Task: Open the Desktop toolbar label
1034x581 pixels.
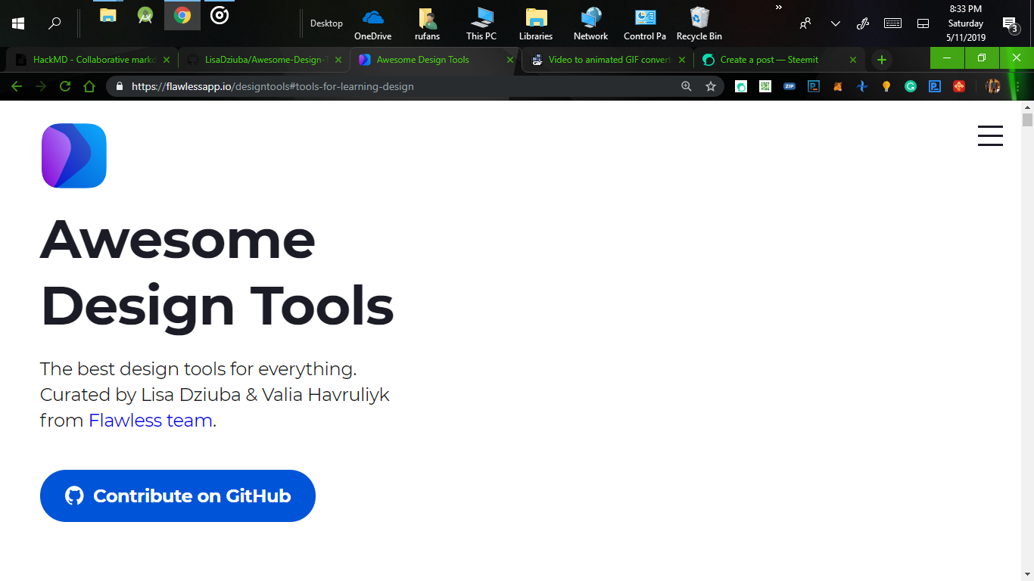Action: coord(326,23)
